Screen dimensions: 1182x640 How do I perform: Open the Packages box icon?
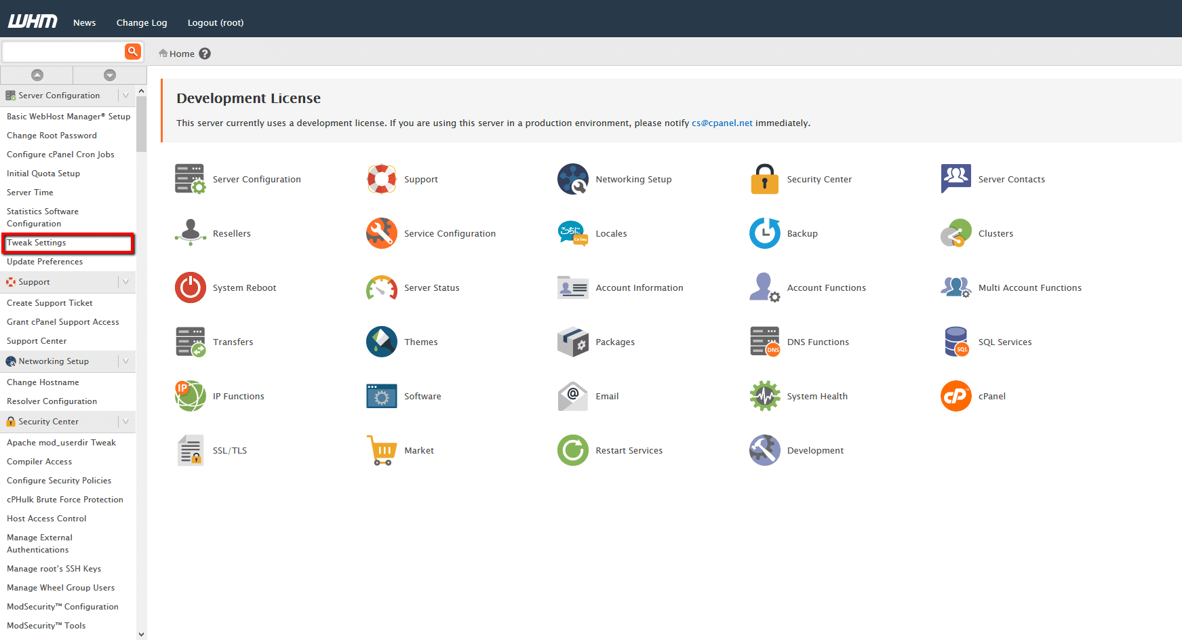[573, 342]
